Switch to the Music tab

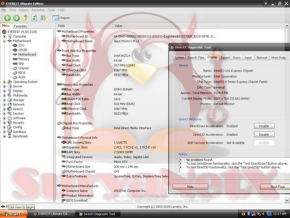click(x=237, y=58)
